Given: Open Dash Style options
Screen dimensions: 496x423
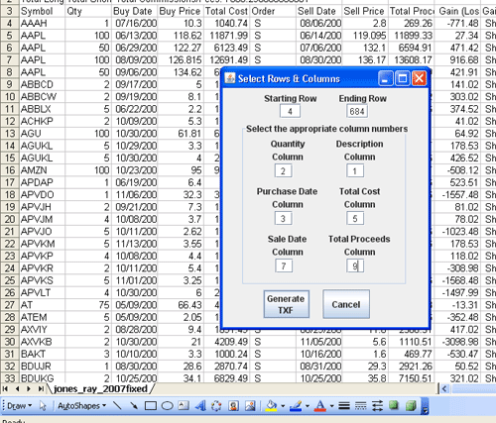Looking at the screenshot, I should tap(360, 405).
